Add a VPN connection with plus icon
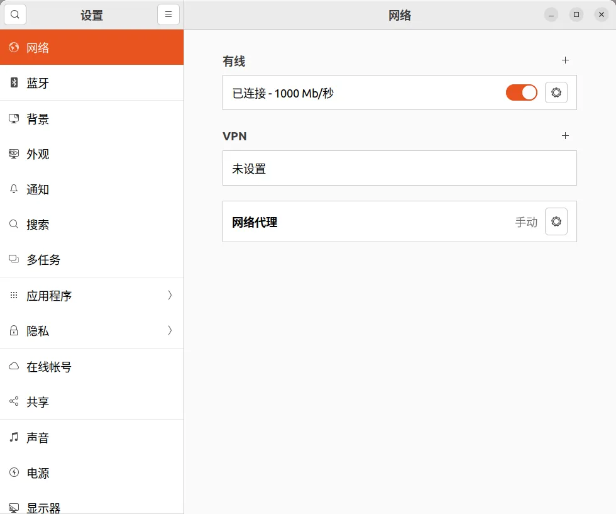The width and height of the screenshot is (616, 514). [565, 136]
